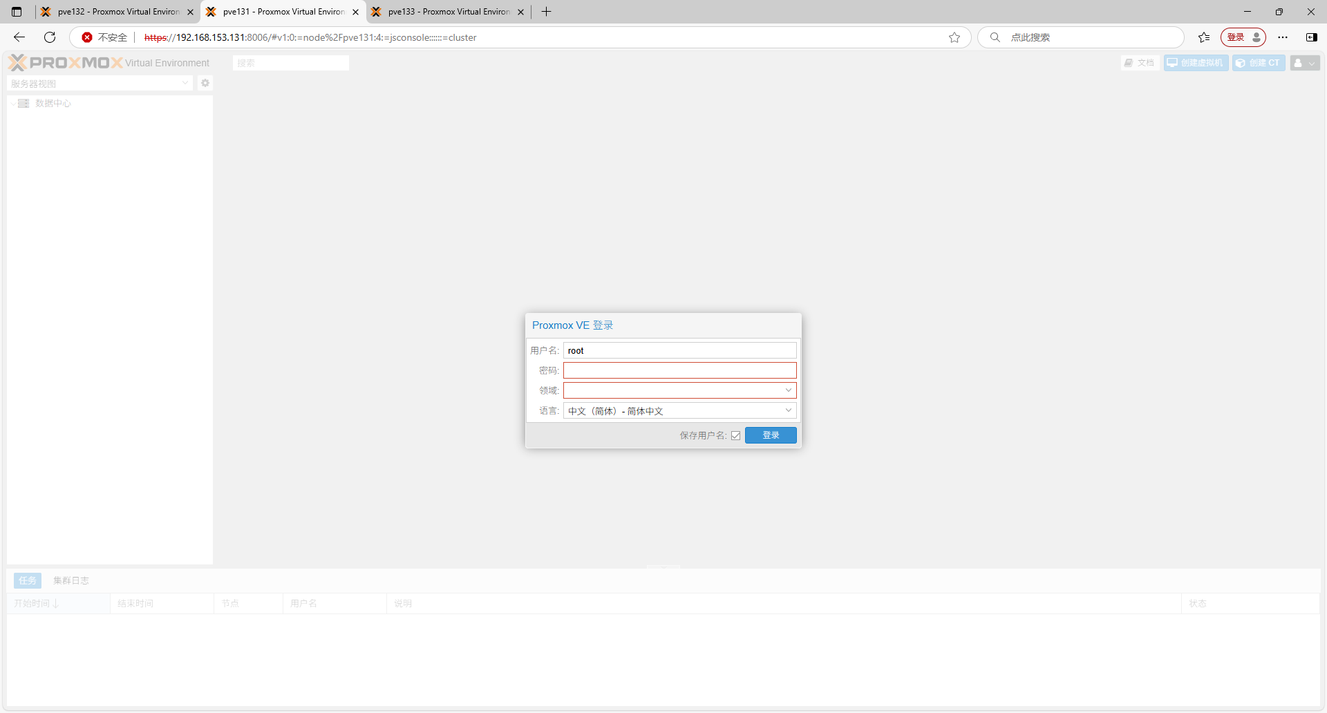Click the browser back arrow
This screenshot has width=1327, height=713.
tap(19, 37)
